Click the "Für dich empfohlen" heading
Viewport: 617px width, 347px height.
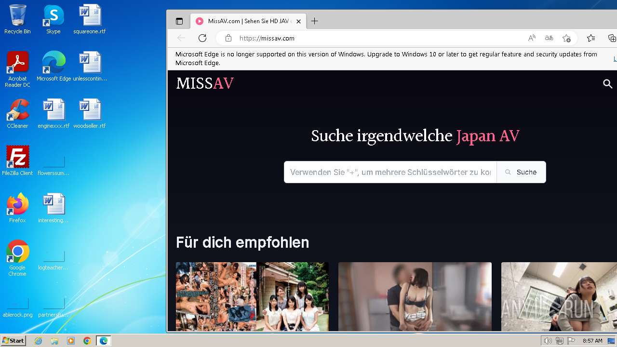coord(242,242)
